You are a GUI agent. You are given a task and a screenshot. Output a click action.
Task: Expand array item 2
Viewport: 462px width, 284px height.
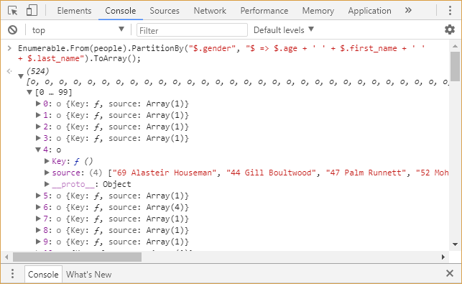coord(38,127)
